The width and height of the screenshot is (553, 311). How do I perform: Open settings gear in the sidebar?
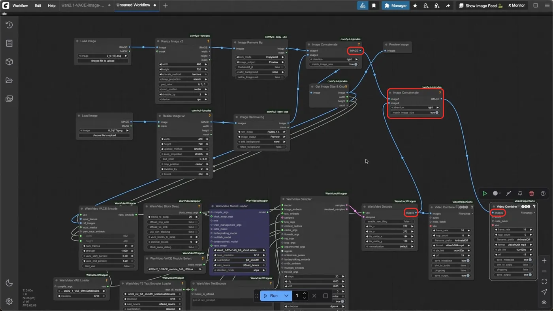coord(9,302)
